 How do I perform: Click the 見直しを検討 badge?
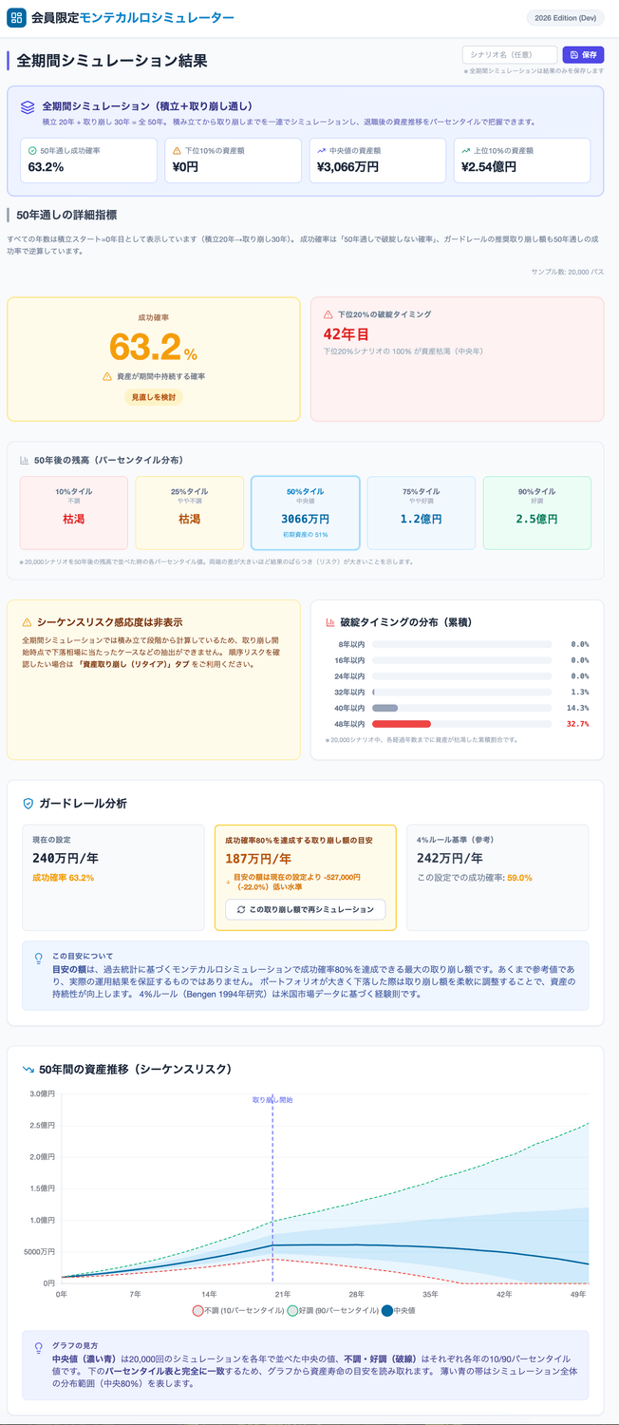153,397
